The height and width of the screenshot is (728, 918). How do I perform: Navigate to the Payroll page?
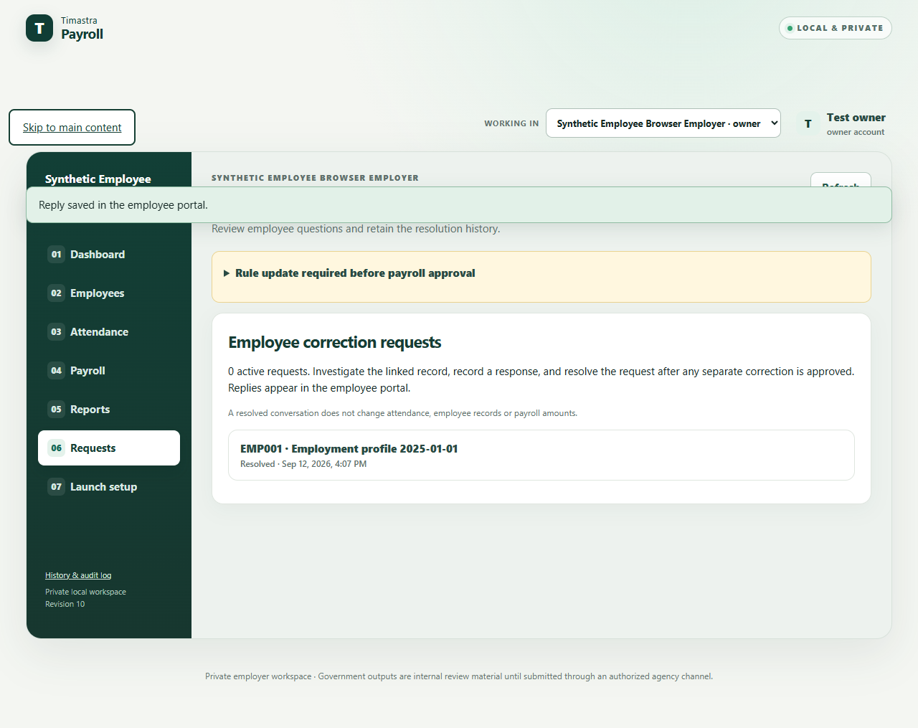pyautogui.click(x=109, y=371)
